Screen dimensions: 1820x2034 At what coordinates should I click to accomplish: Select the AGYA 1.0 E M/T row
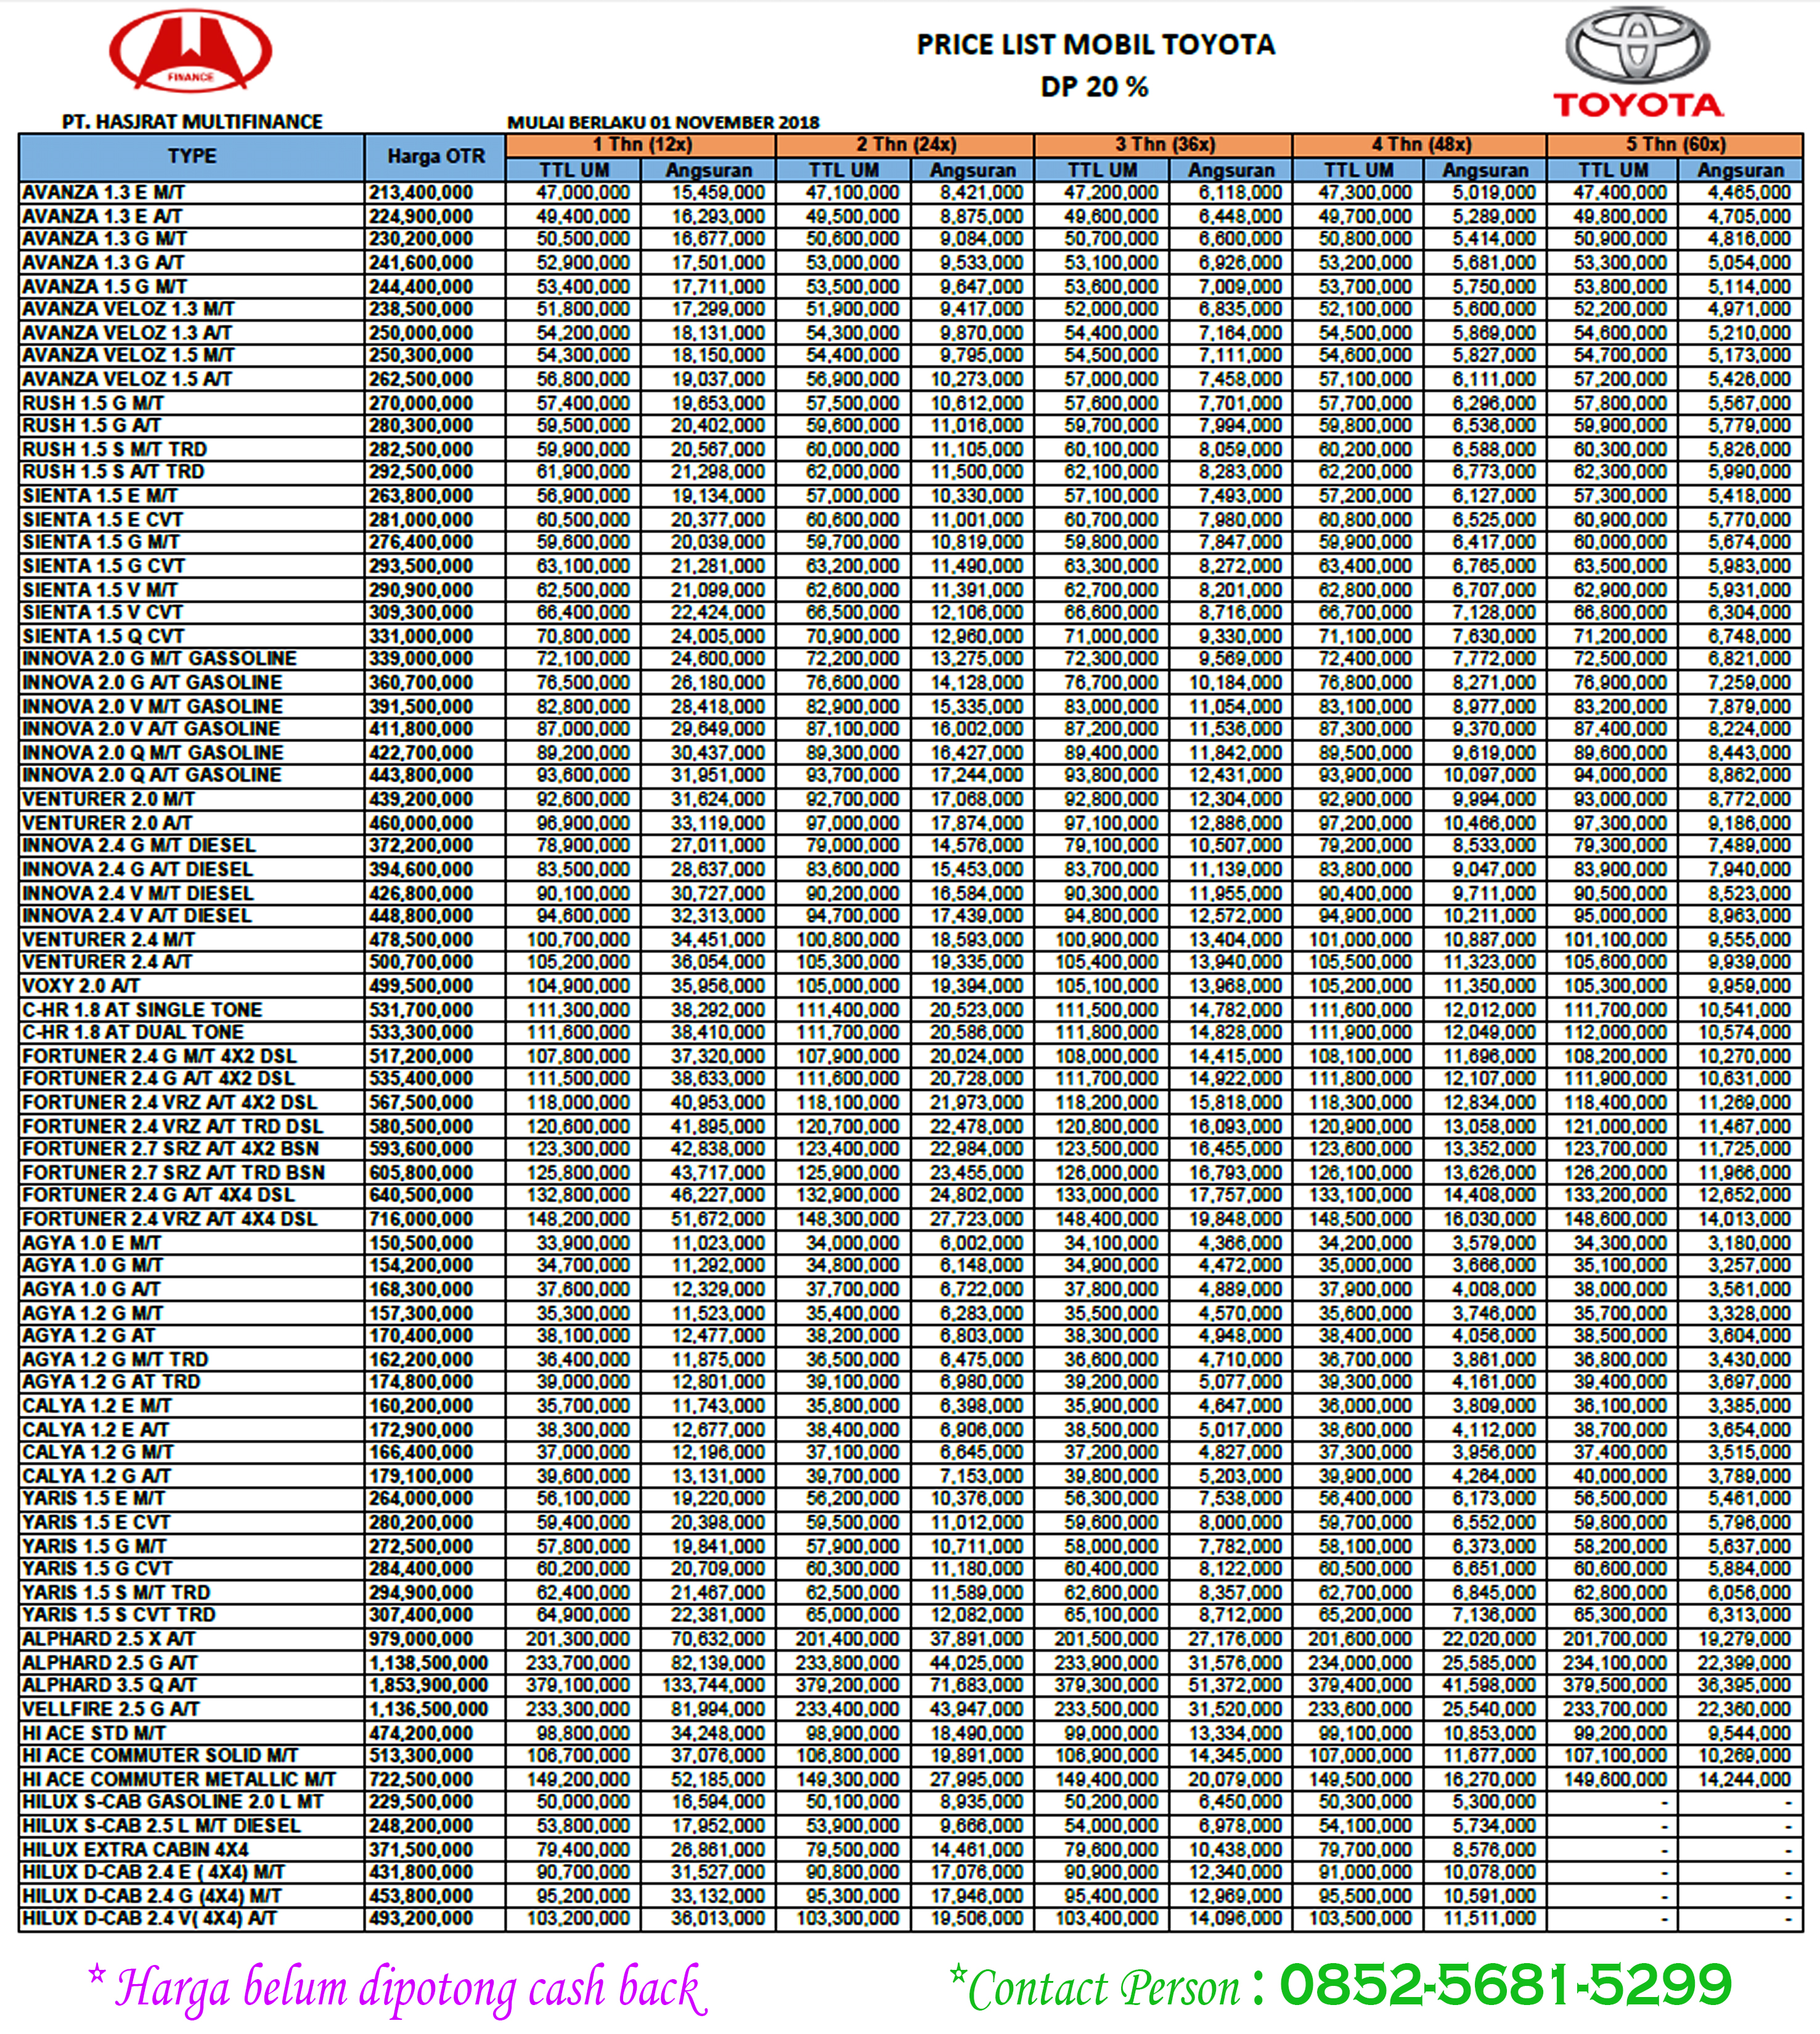910,1243
